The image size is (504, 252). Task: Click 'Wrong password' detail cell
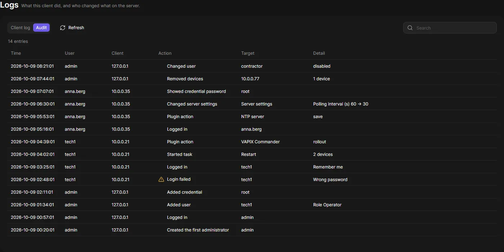pyautogui.click(x=330, y=180)
